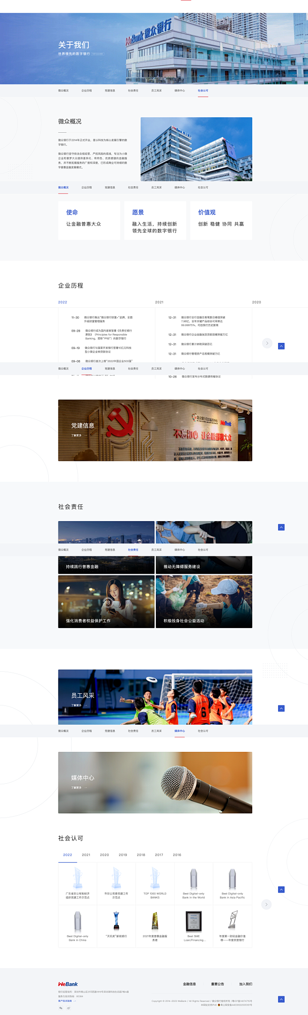Jump to year 2020 in the 企业历程 timeline
Image resolution: width=308 pixels, height=1015 pixels.
point(257,302)
